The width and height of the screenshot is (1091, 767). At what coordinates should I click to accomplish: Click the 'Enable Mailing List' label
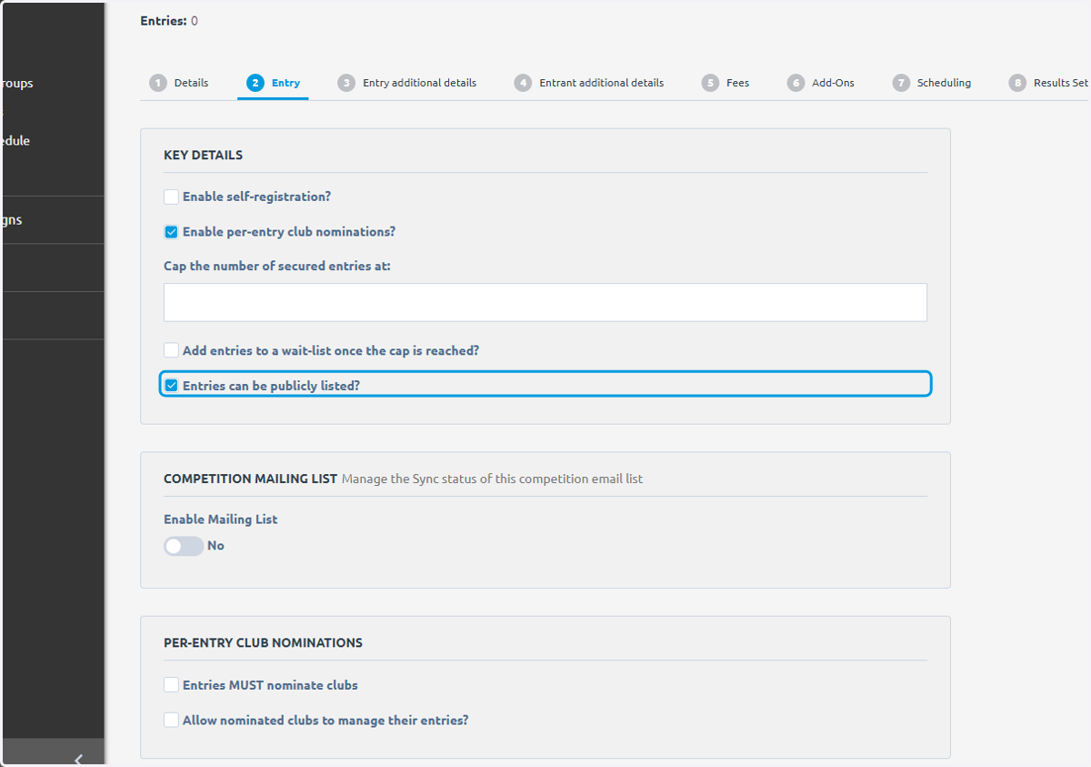tap(220, 520)
